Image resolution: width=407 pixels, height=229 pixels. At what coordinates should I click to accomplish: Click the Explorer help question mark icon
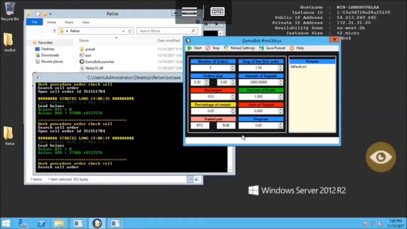198,22
